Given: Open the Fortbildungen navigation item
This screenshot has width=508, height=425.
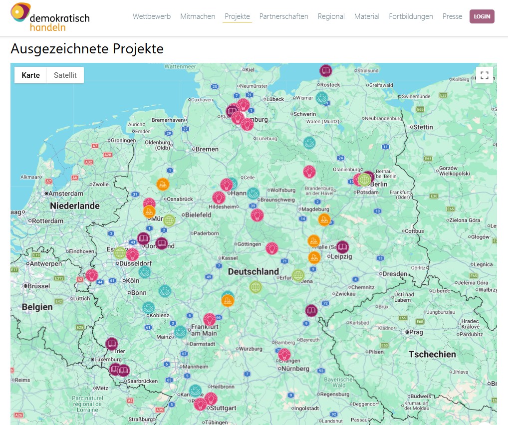Looking at the screenshot, I should coord(411,16).
